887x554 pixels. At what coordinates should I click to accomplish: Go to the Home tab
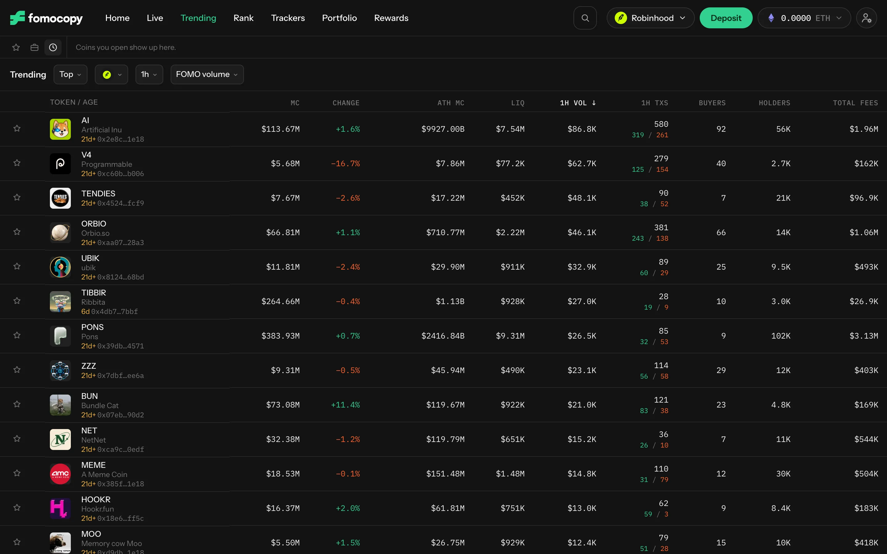pyautogui.click(x=117, y=18)
